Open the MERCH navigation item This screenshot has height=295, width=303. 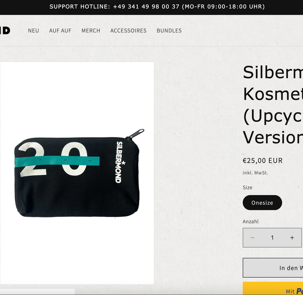click(x=91, y=31)
